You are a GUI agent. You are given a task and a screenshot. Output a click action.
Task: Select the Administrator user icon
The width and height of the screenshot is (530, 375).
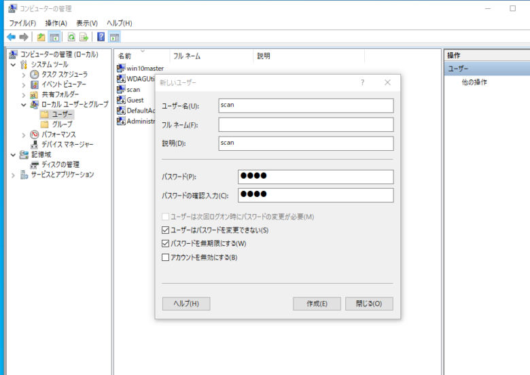(x=121, y=121)
